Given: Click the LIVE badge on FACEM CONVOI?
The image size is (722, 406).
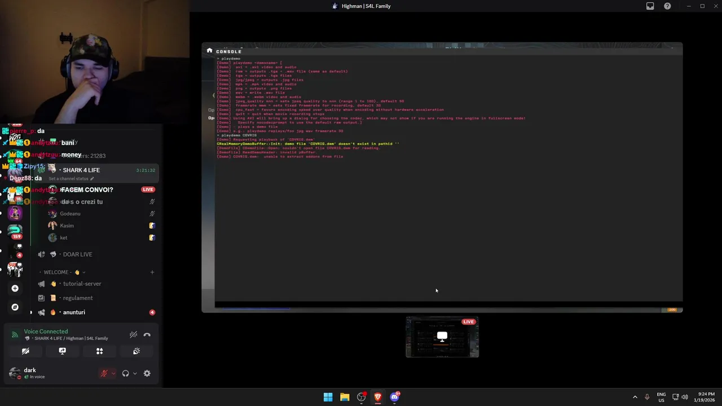Looking at the screenshot, I should (148, 189).
